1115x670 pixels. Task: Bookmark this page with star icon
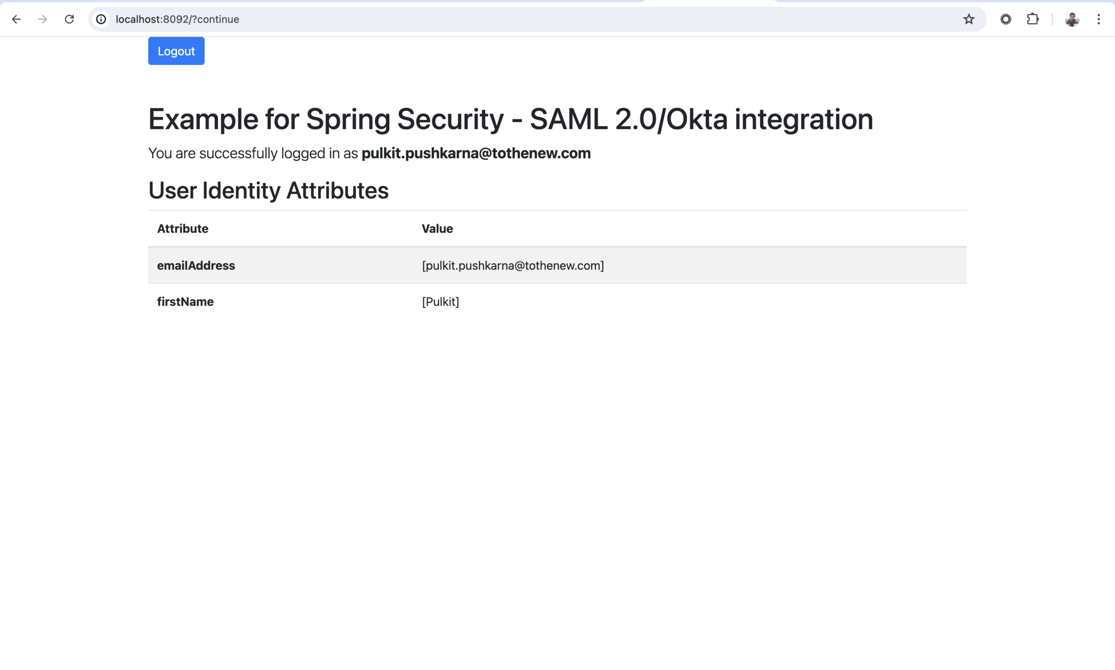point(969,19)
